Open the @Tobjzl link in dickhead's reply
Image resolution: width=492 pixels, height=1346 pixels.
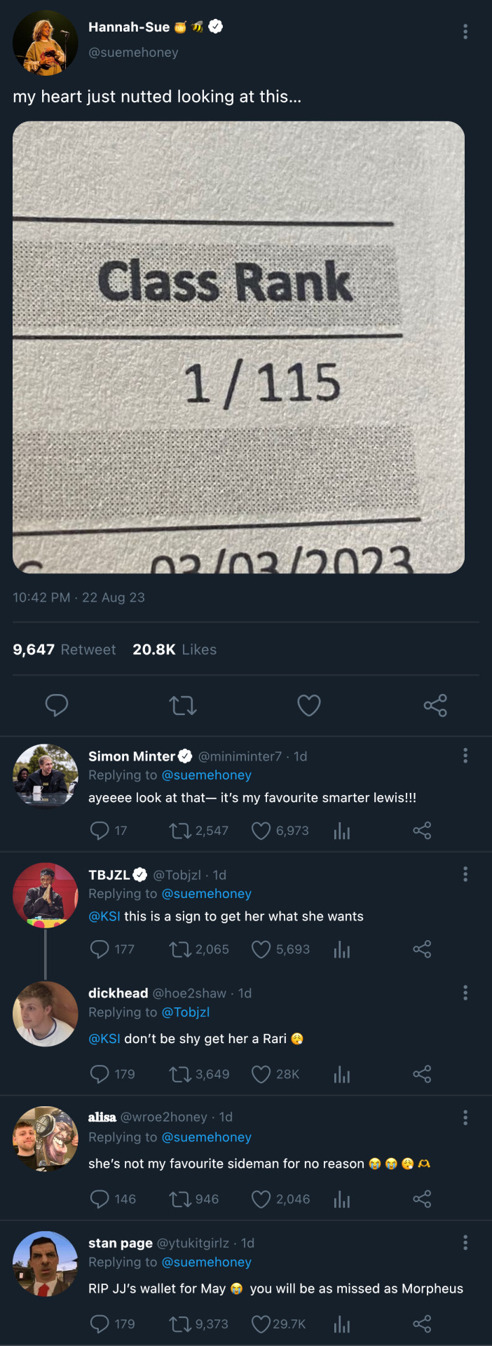[x=185, y=1012]
